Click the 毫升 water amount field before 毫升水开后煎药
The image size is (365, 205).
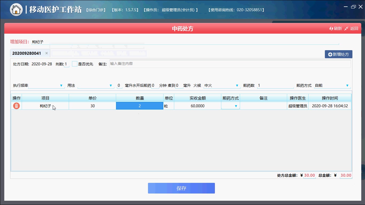[120, 85]
